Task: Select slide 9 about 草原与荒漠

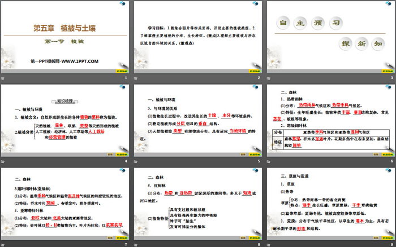Action: tap(331, 204)
